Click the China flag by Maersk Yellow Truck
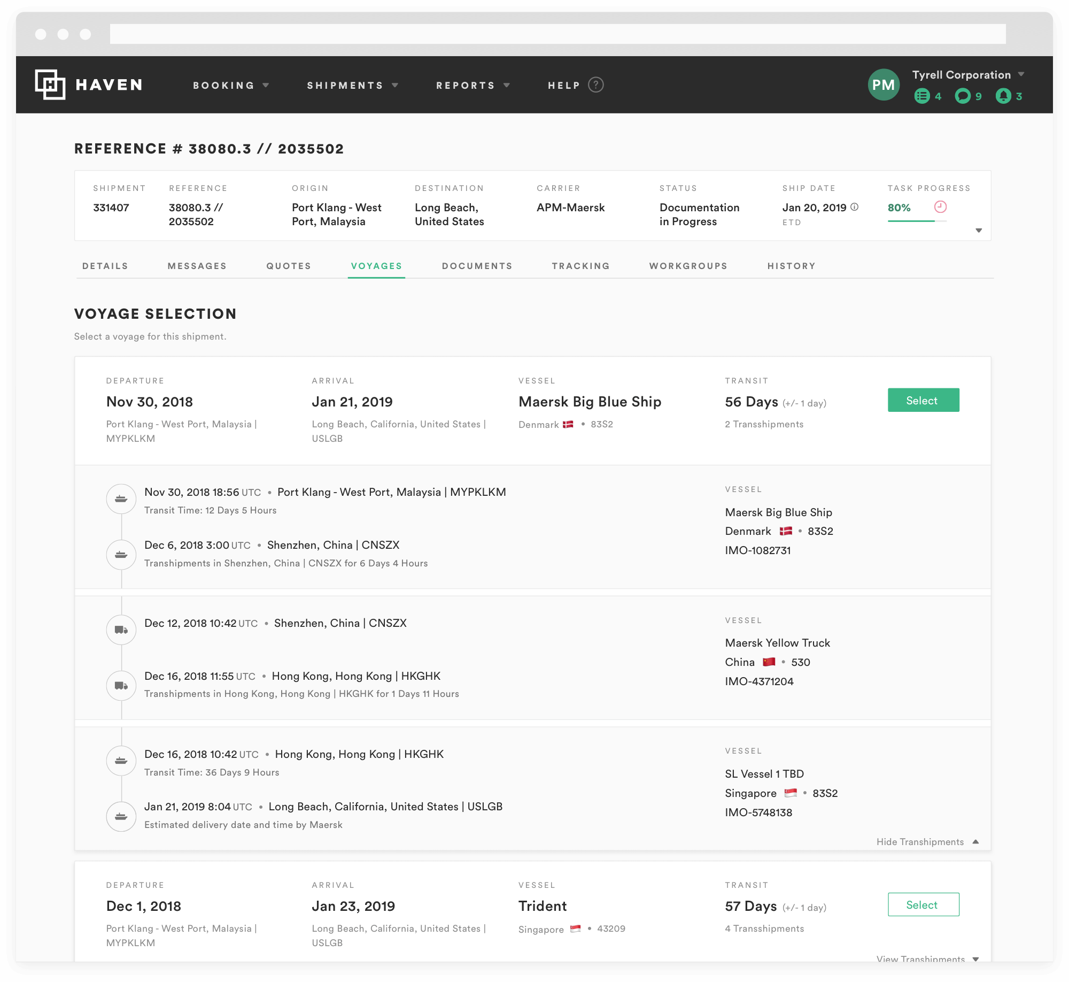1069x982 pixels. (x=769, y=662)
